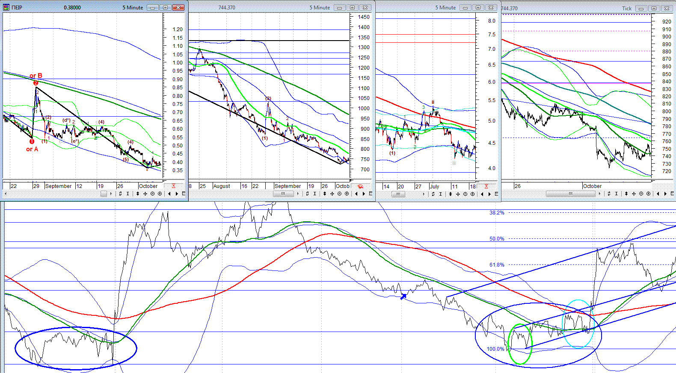Click the 61.8% Fibonacci label in bottom chart

pyautogui.click(x=497, y=264)
